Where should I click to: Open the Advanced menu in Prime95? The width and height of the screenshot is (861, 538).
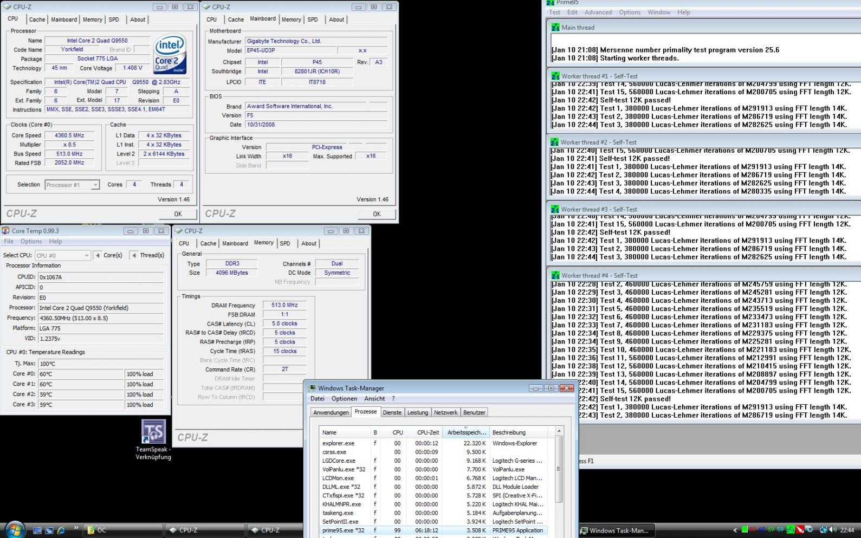(x=598, y=12)
